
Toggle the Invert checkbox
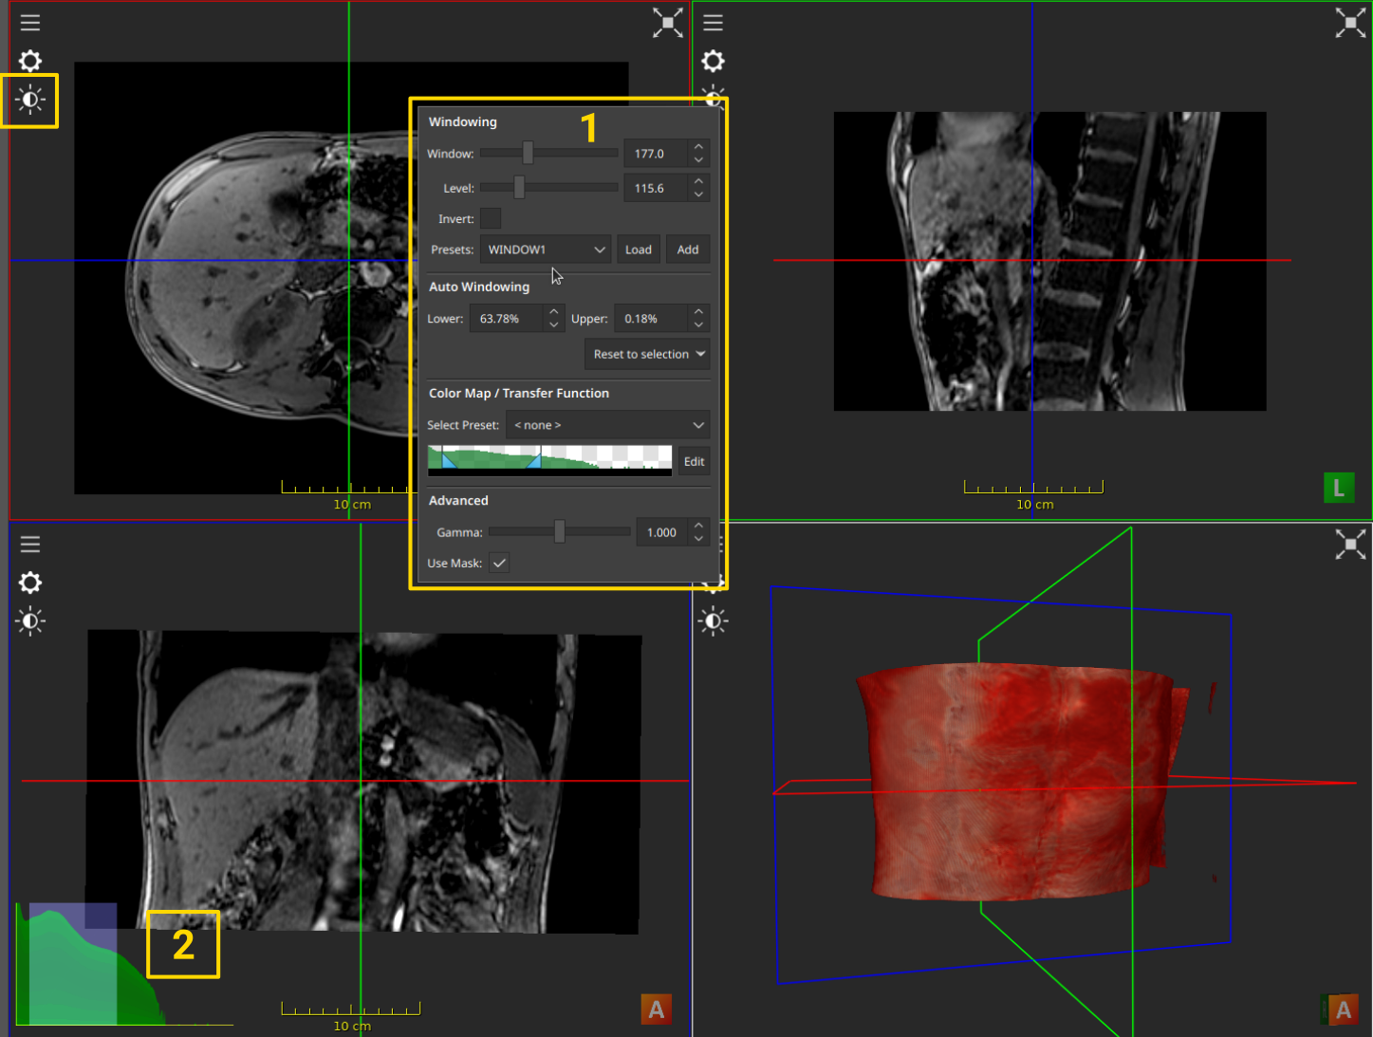click(491, 219)
